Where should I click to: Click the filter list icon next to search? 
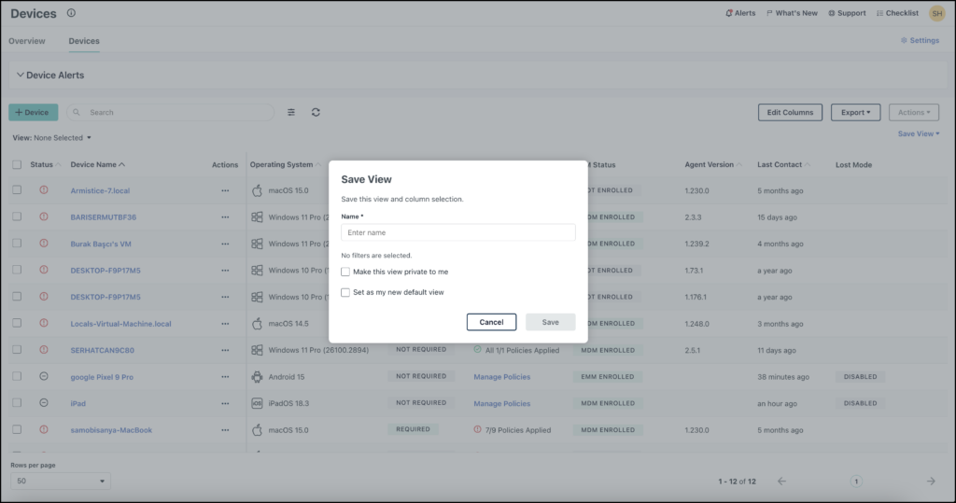pos(291,112)
